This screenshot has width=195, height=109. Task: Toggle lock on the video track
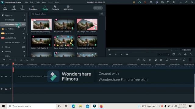[x=6, y=76]
